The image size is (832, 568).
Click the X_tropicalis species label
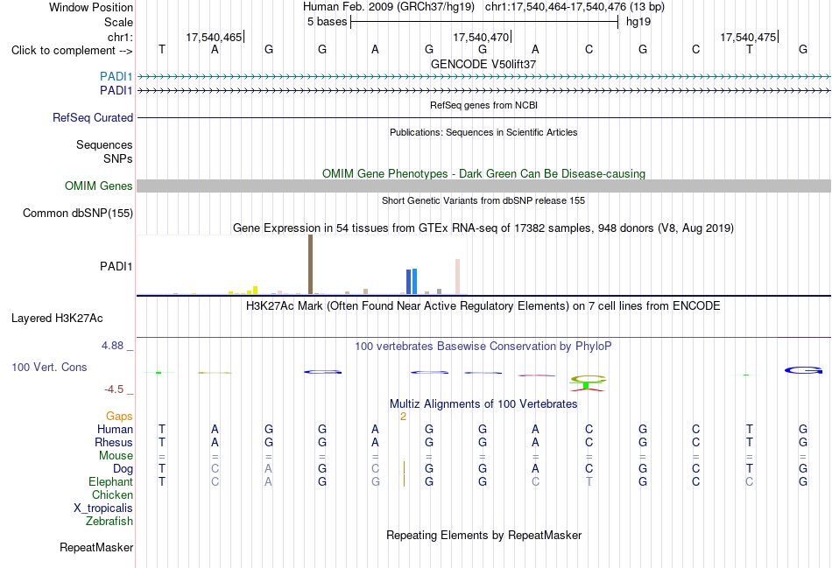pos(103,508)
